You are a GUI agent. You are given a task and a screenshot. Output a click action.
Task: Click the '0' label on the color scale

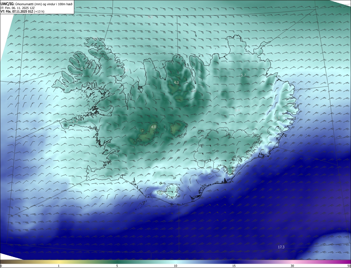coord(1,266)
